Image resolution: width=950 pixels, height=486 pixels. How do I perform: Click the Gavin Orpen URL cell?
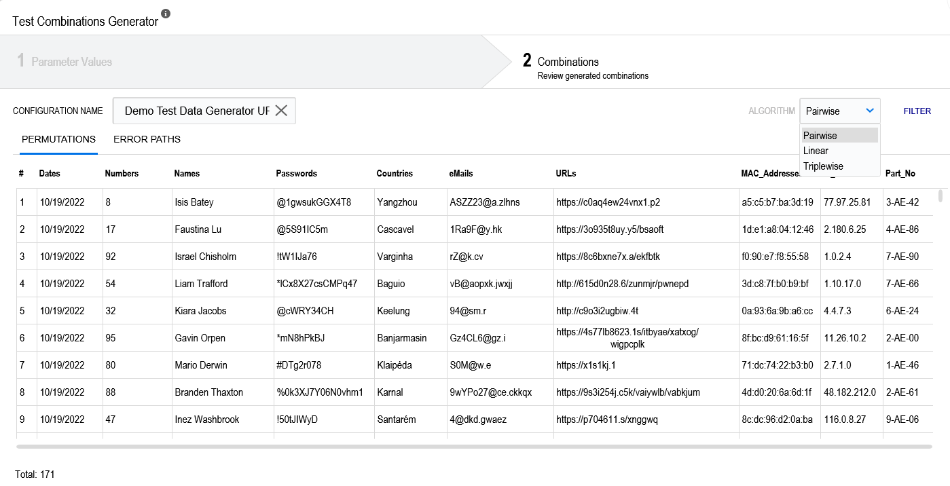tap(627, 338)
